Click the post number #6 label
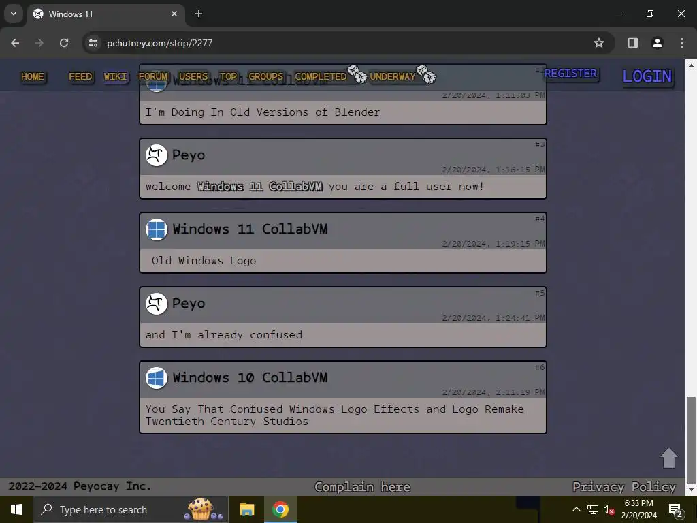Image resolution: width=697 pixels, height=523 pixels. (x=540, y=367)
